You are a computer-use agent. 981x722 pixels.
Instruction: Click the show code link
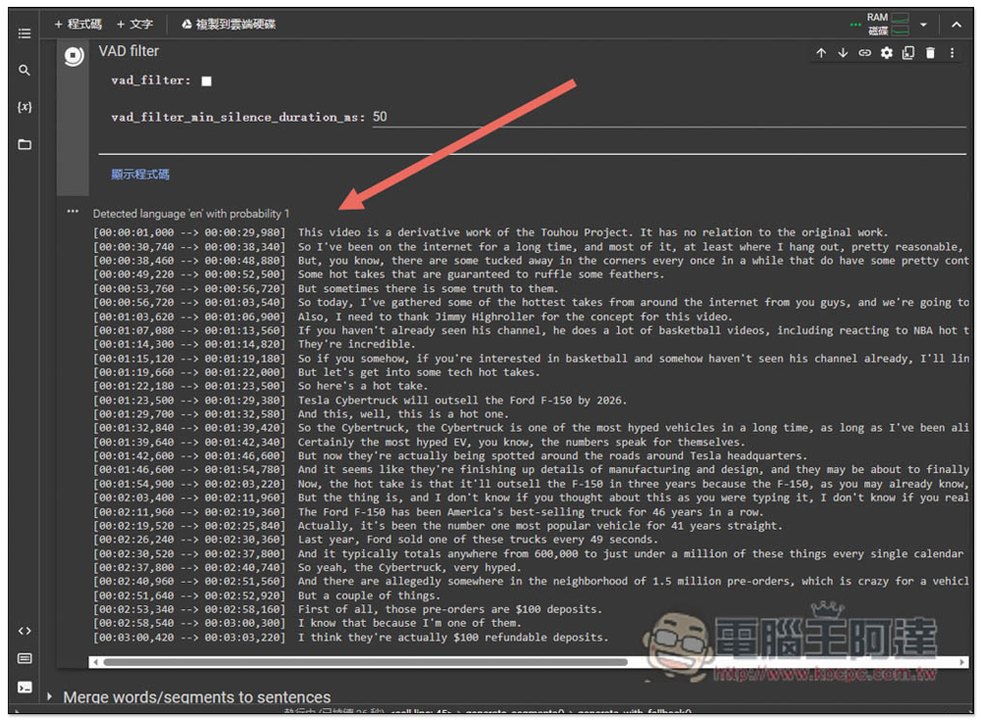[x=140, y=174]
